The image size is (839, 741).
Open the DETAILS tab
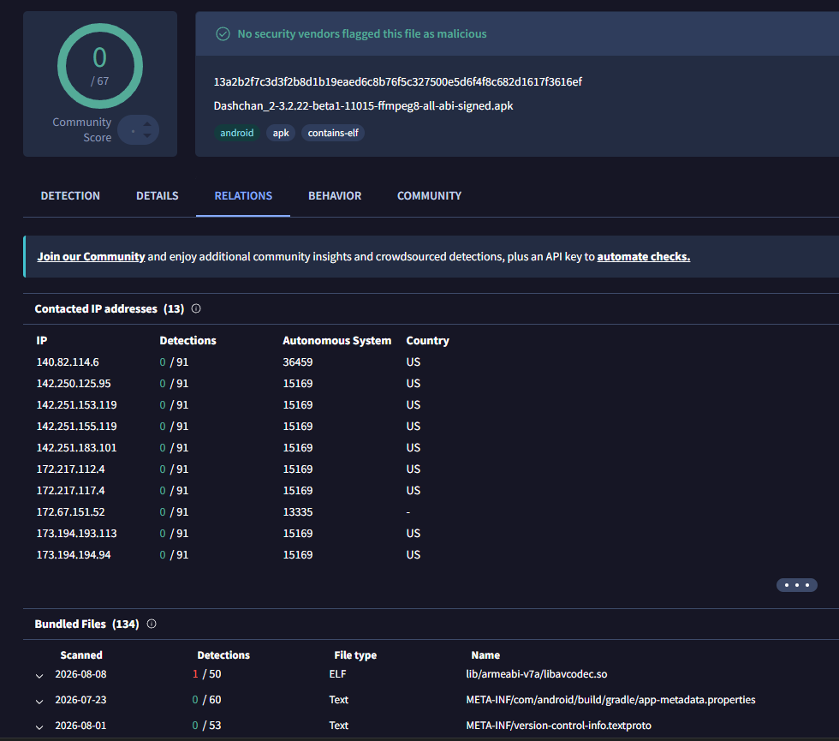tap(158, 196)
